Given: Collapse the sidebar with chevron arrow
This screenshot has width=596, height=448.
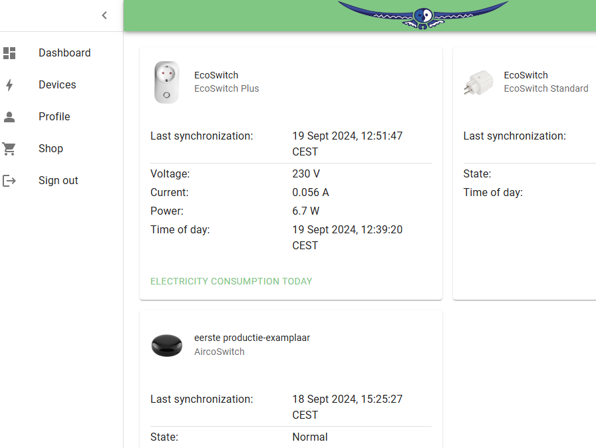Looking at the screenshot, I should (x=104, y=15).
